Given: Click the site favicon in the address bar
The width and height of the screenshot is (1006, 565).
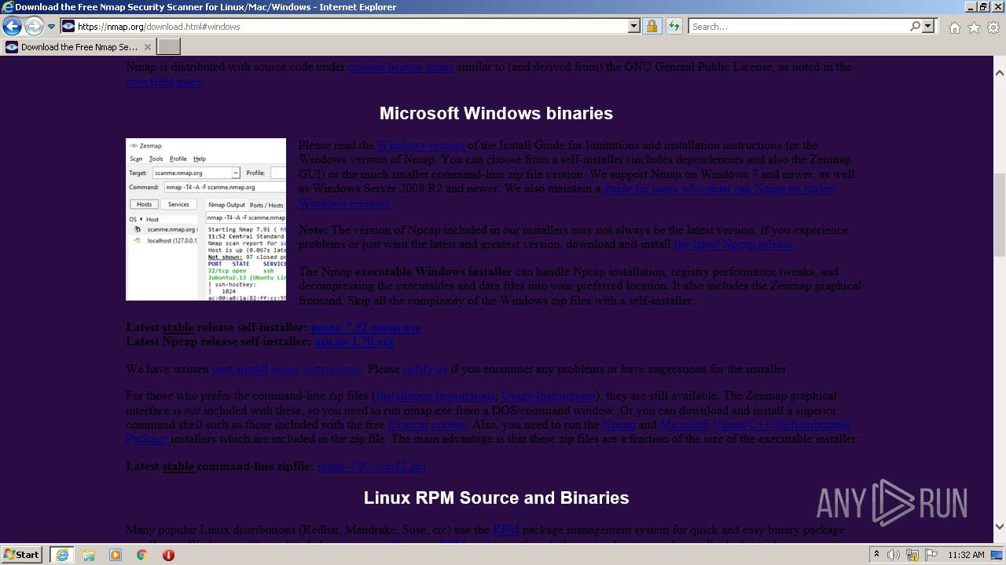Looking at the screenshot, I should [x=68, y=27].
